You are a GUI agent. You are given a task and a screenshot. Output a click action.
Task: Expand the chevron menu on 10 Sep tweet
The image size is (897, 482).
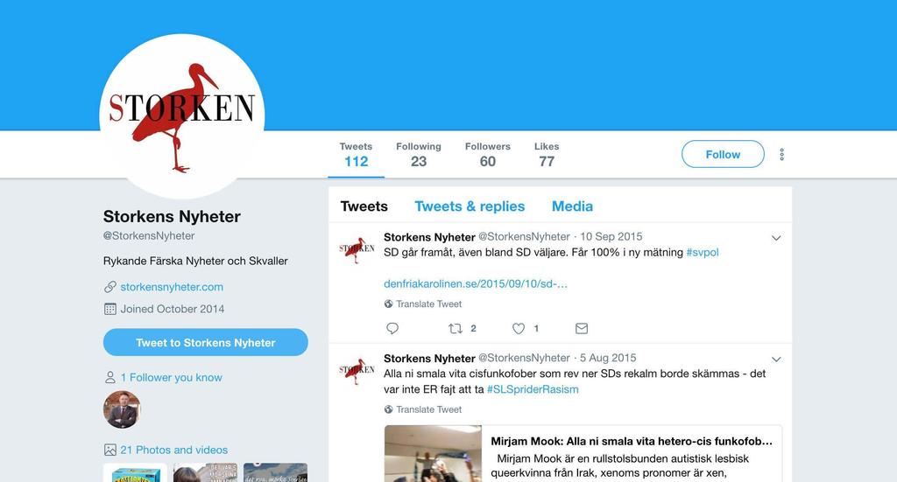point(776,238)
